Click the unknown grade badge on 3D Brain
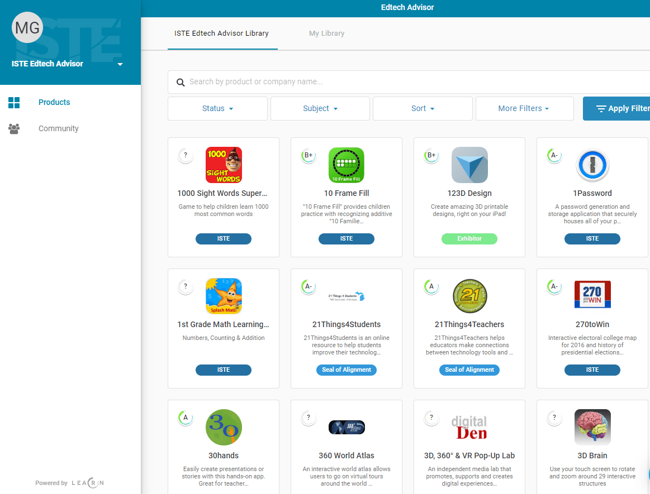 [554, 418]
